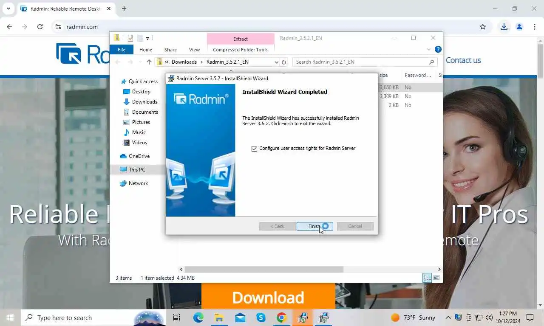Select Downloads in navigation pane
Screen dimensions: 544x326
pos(144,102)
